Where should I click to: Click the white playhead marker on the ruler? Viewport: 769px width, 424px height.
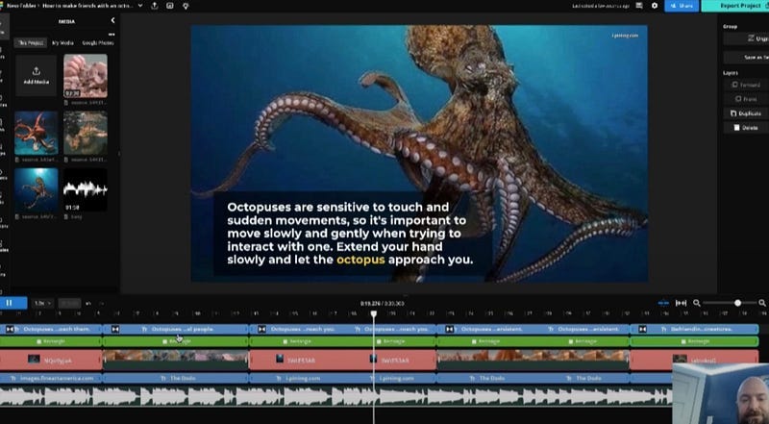(x=374, y=313)
